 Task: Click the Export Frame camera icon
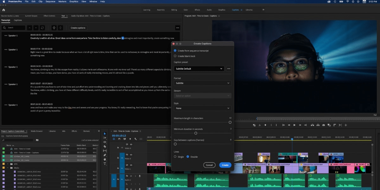click(x=323, y=125)
